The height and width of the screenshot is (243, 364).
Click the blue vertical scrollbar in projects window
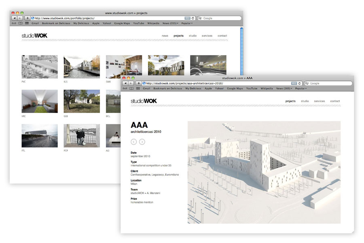[241, 40]
